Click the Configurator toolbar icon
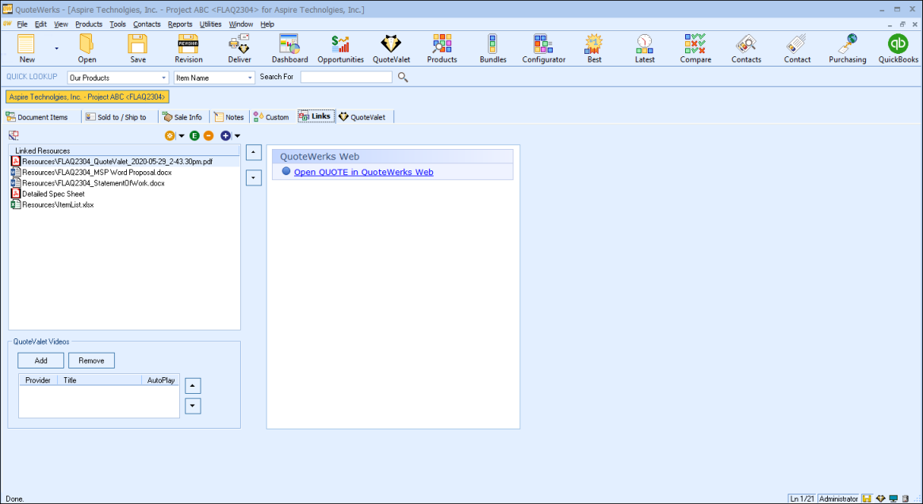 pos(543,48)
